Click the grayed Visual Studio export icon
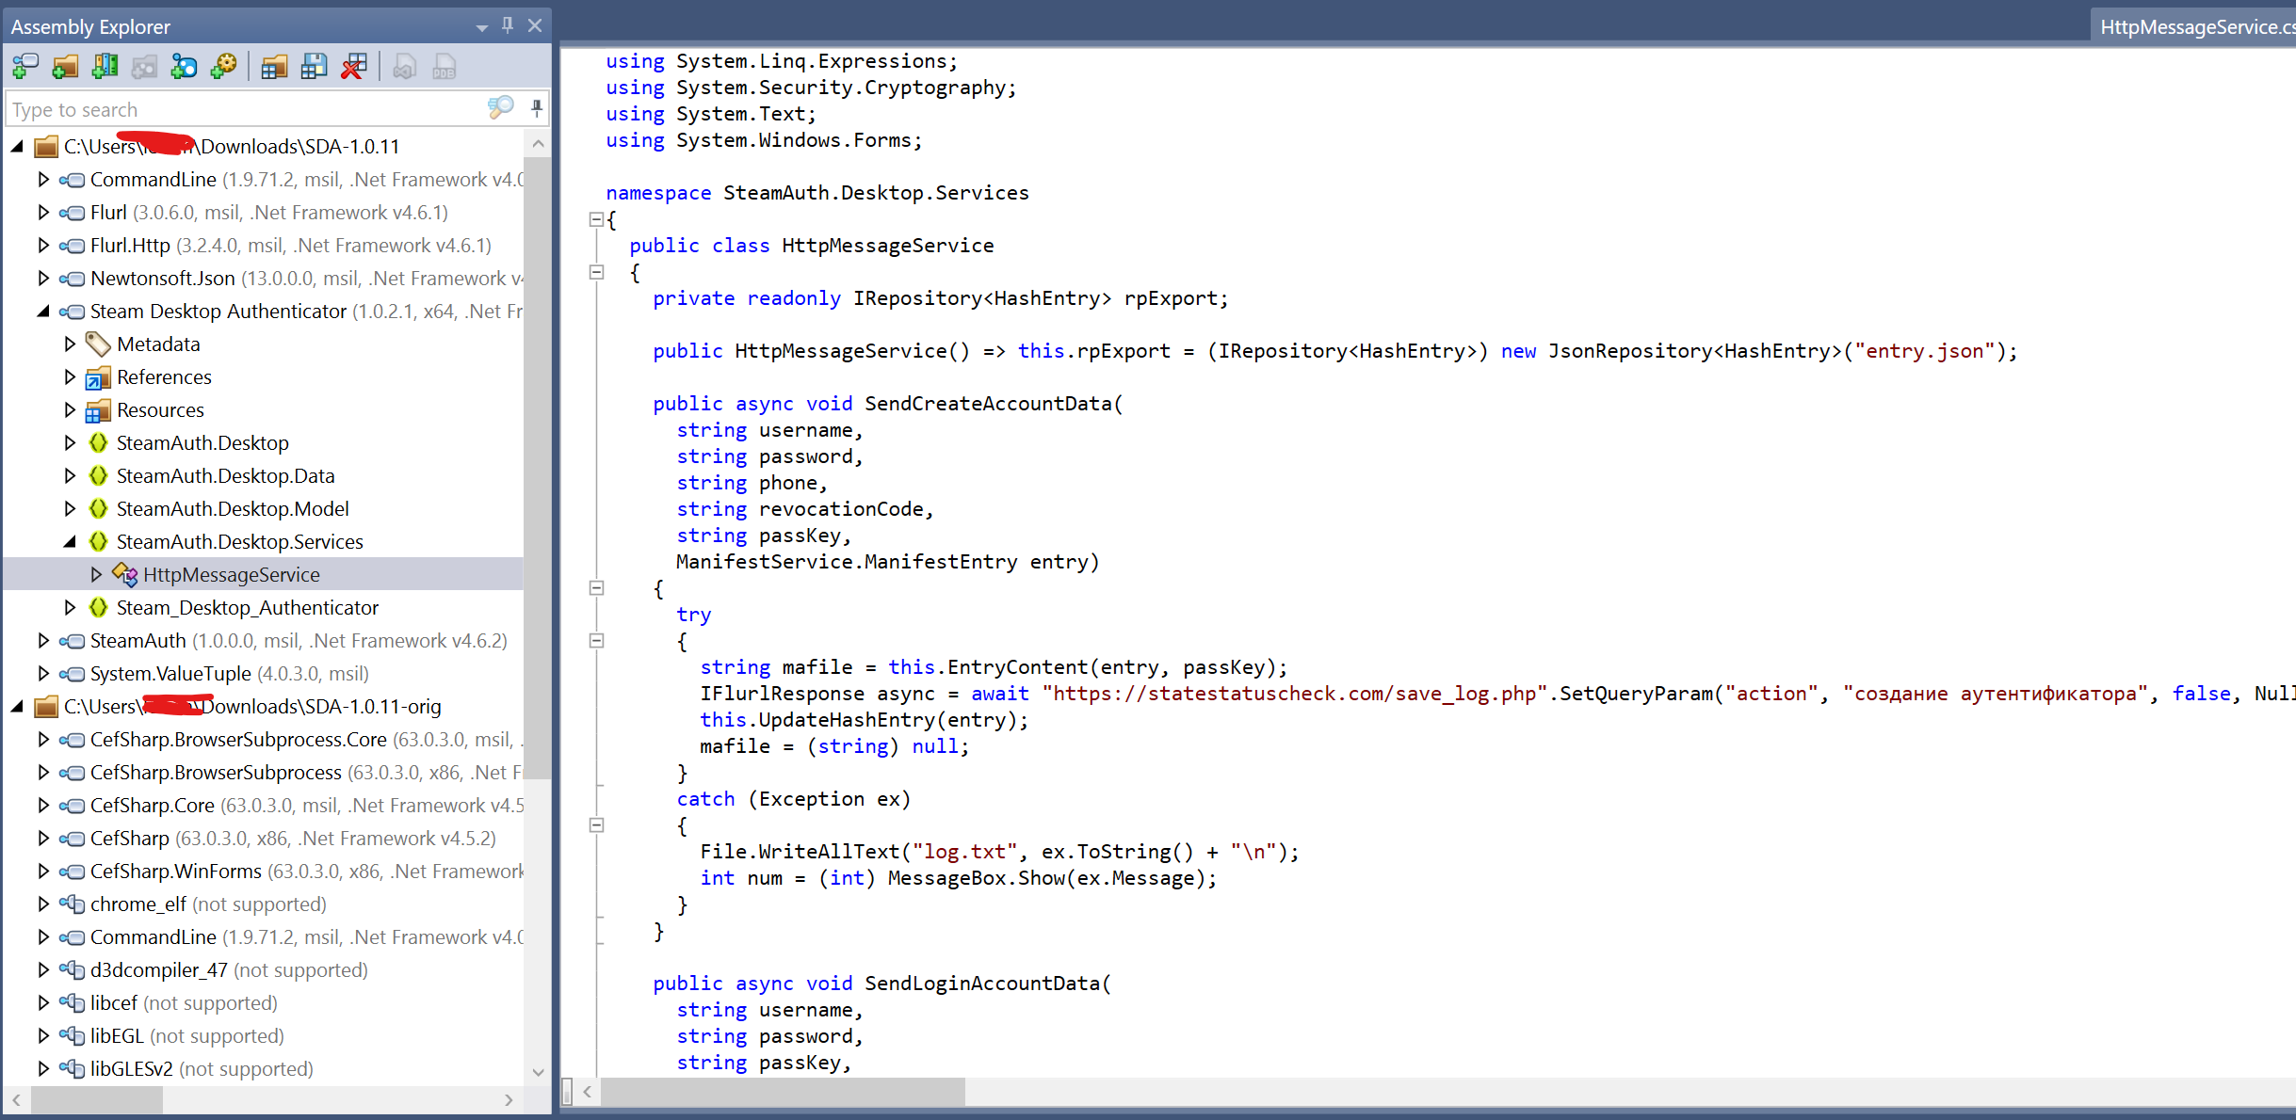Screen dimensions: 2296x1120 tap(405, 66)
